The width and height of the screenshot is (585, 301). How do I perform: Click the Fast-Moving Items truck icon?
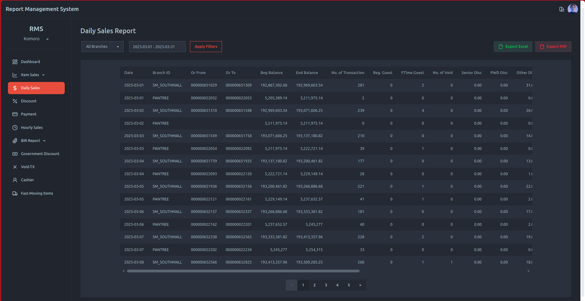15,193
